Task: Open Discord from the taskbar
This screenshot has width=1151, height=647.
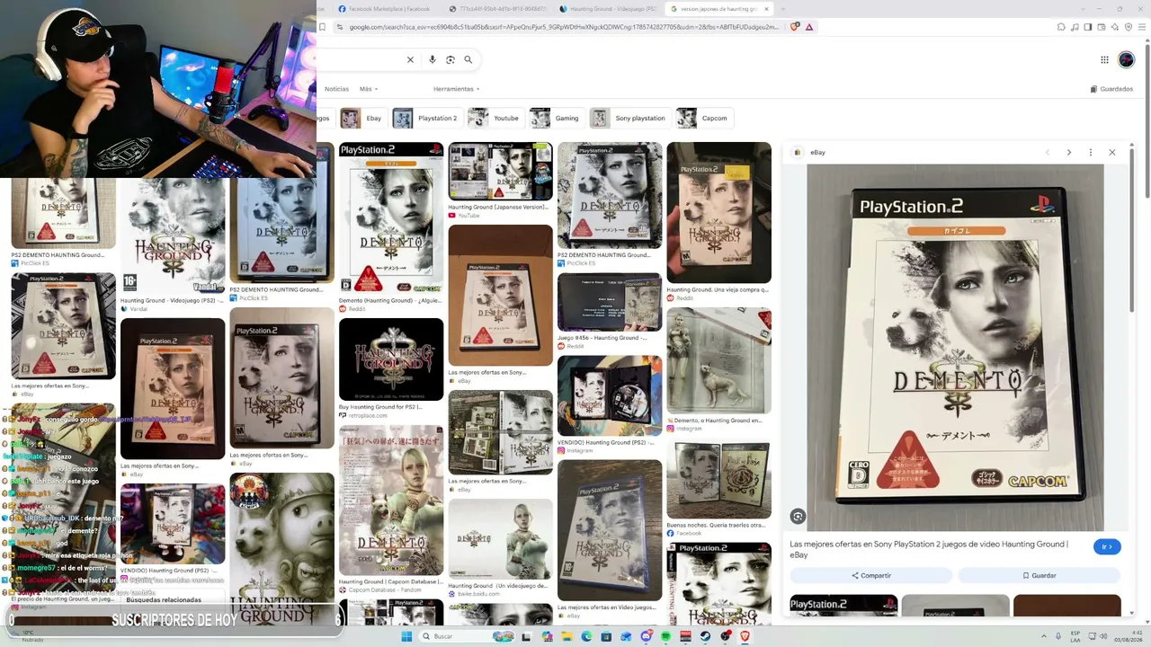Action: tap(646, 636)
